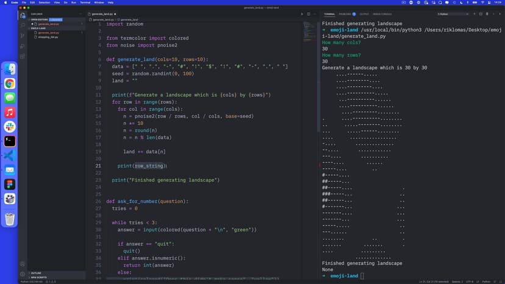Select shopping_list.py in the file tree
The height and width of the screenshot is (284, 505).
point(48,37)
